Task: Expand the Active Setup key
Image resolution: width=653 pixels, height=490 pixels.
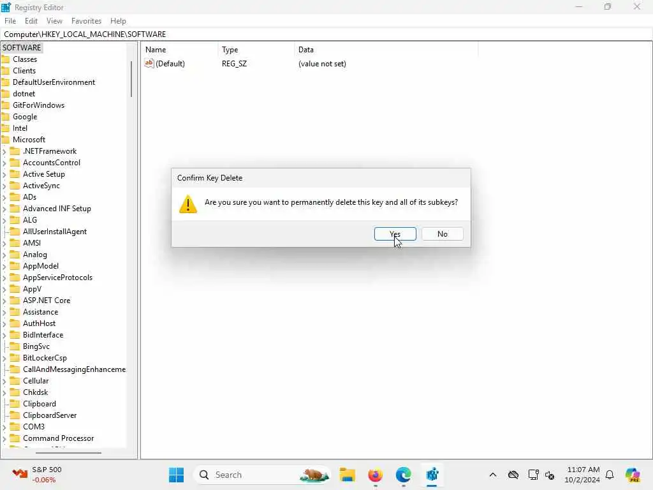Action: click(4, 174)
